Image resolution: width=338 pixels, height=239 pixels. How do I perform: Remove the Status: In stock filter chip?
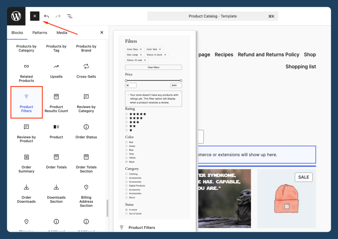pos(165,55)
